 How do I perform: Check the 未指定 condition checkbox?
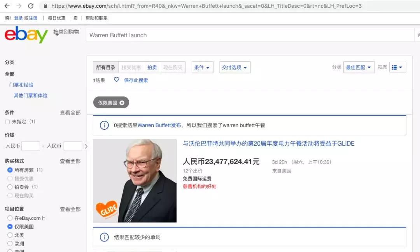click(x=7, y=122)
